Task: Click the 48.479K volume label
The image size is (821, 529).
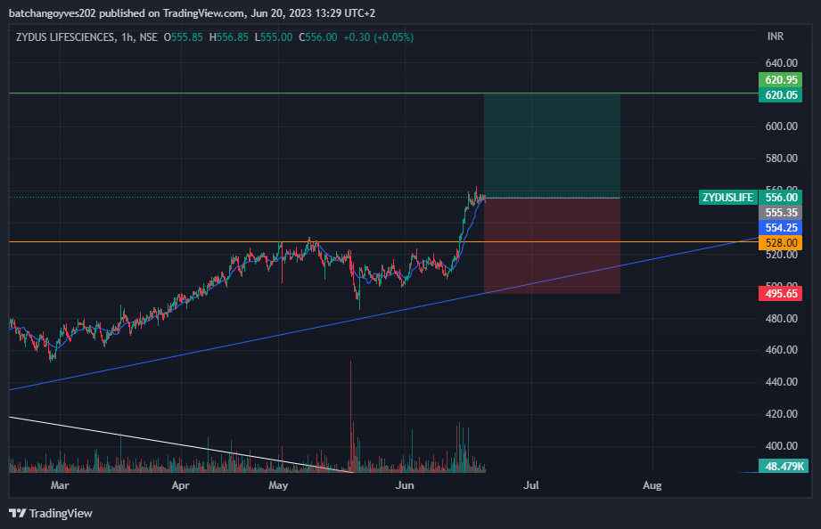Action: 784,466
